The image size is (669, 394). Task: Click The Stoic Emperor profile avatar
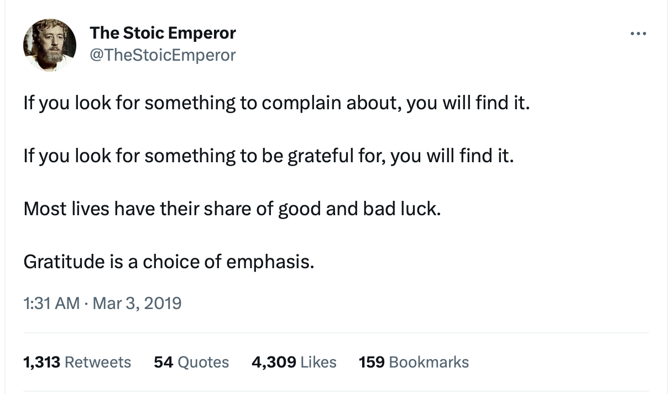click(50, 45)
